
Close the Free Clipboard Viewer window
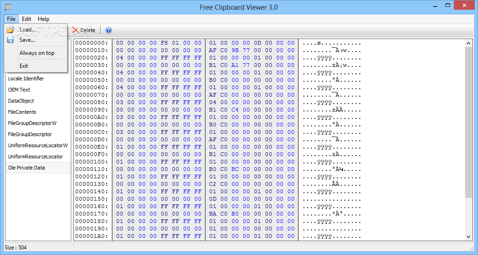(465, 6)
